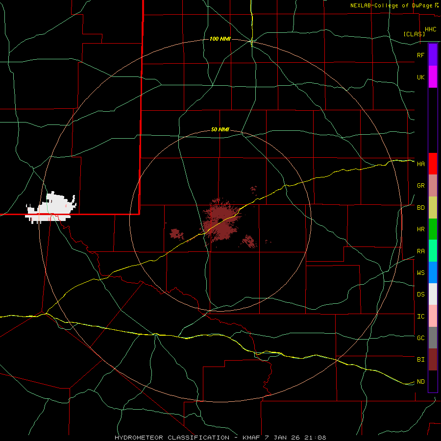Pick the RA mint-green legend swatch
Viewport: 441px width, 441px height.
click(433, 251)
